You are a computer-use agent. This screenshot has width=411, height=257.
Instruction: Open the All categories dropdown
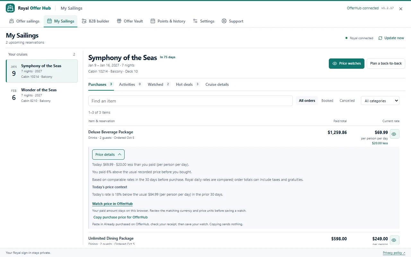coord(380,101)
